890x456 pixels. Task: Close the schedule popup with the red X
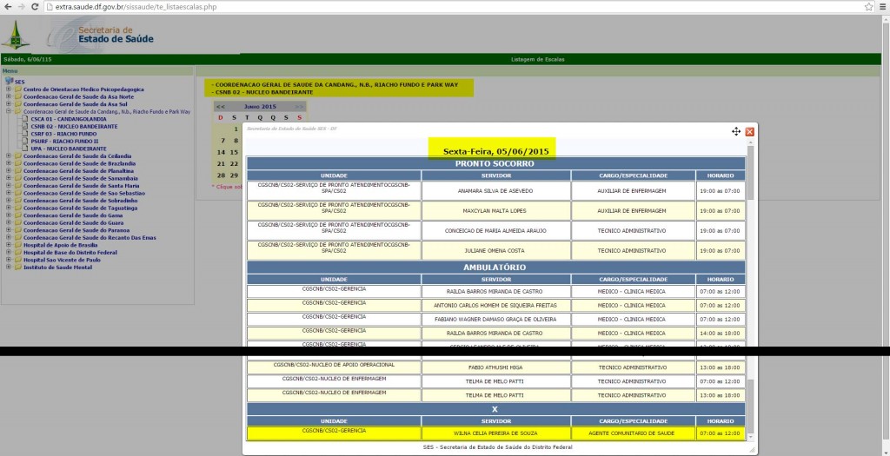(x=749, y=131)
